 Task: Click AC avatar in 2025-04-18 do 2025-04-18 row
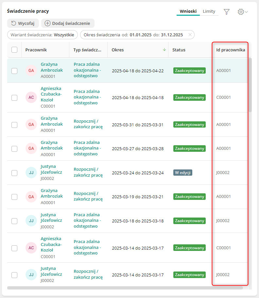[31, 97]
